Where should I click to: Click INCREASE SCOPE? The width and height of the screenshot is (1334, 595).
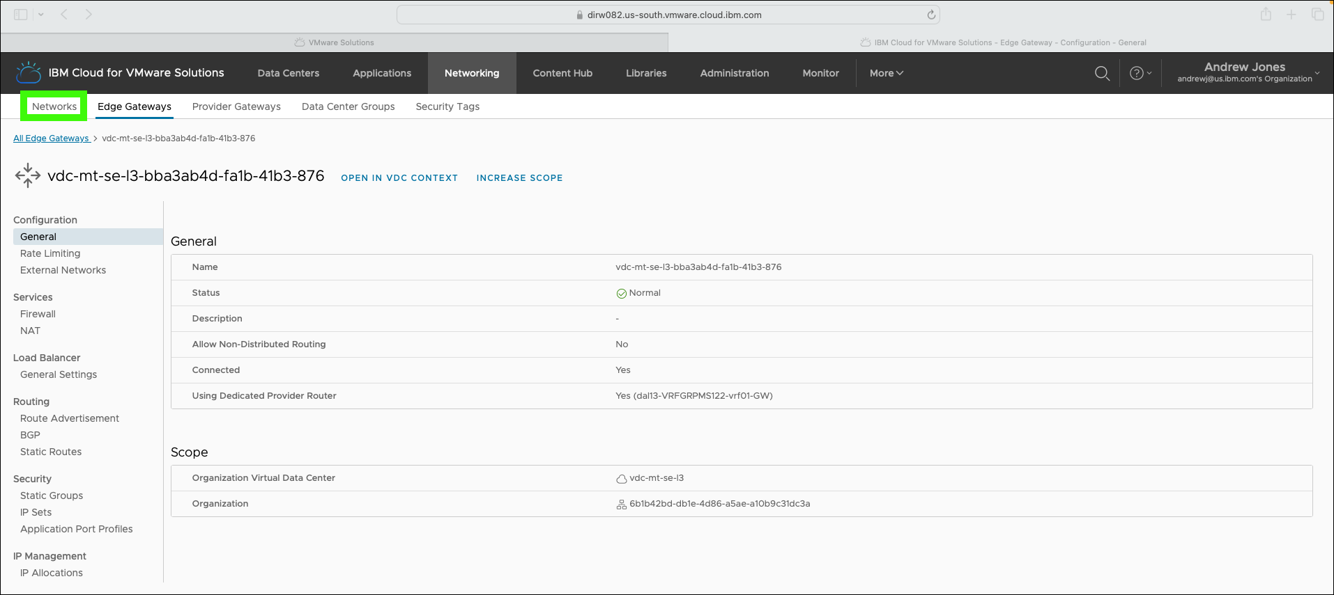click(519, 178)
